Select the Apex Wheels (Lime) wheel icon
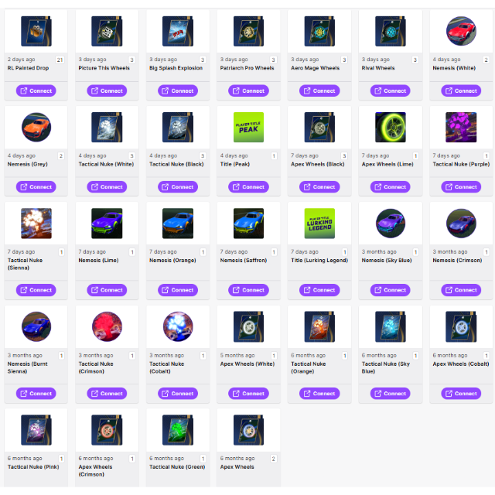This screenshot has height=495, width=495. (x=390, y=127)
